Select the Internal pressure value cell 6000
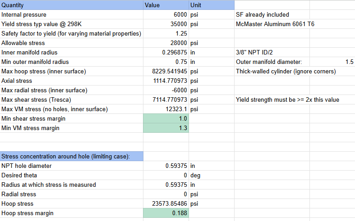Image resolution: width=355 pixels, height=221 pixels. click(166, 14)
